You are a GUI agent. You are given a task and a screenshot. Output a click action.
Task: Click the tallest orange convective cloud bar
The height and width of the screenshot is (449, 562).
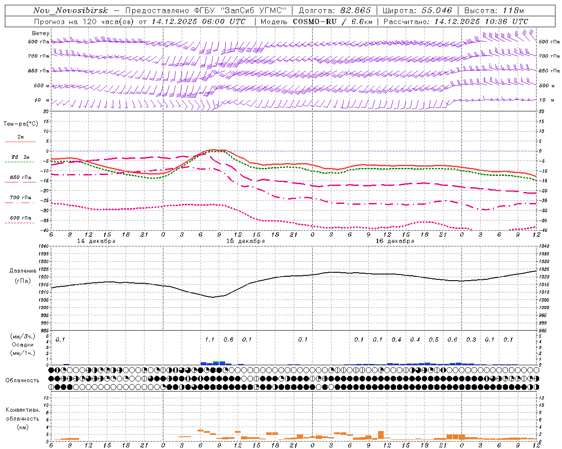click(381, 435)
